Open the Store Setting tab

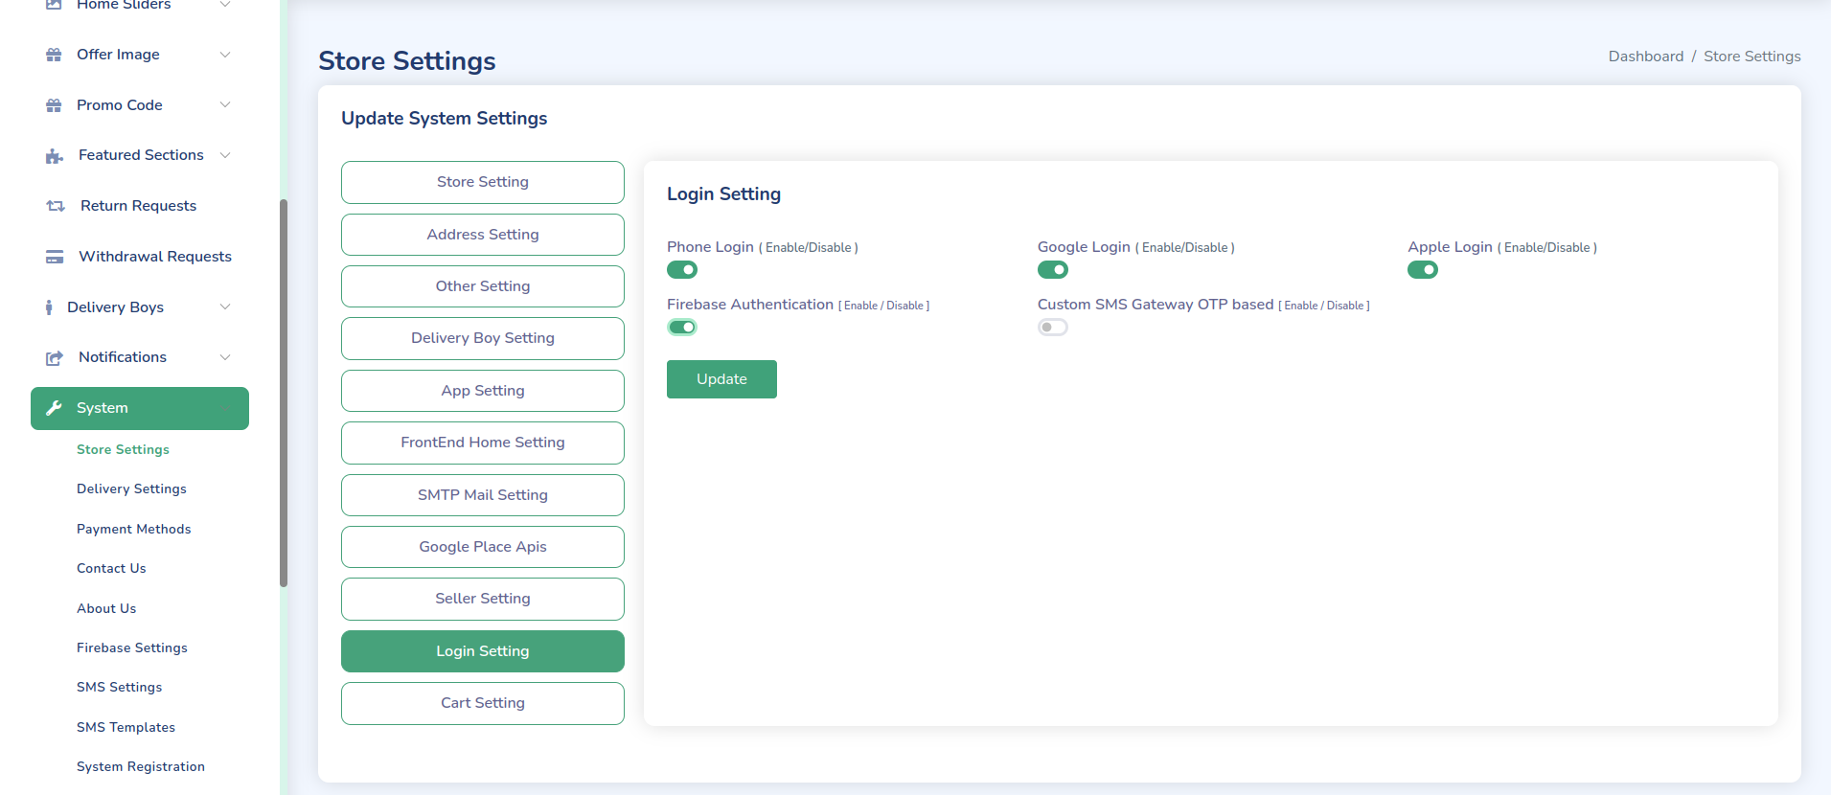point(483,182)
